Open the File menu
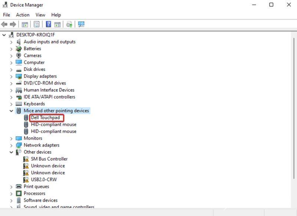 click(x=6, y=15)
